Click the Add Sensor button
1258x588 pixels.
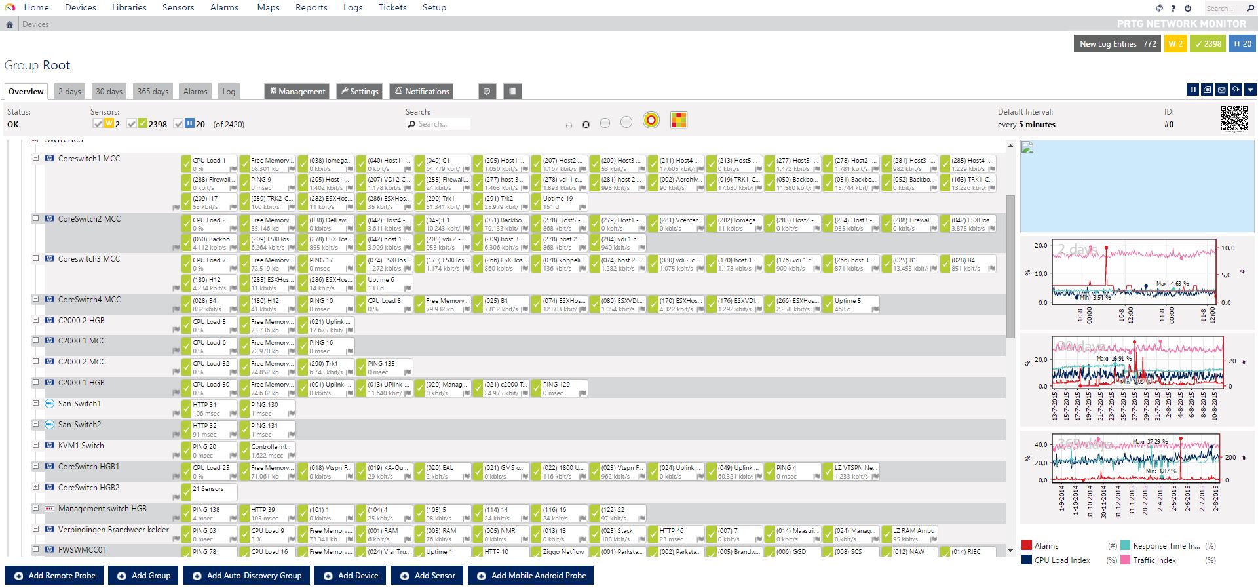(427, 576)
